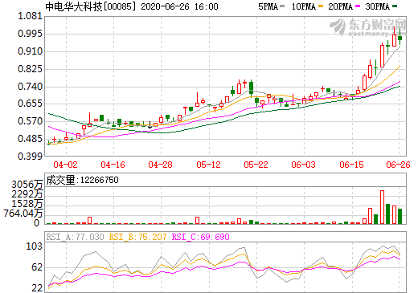This screenshot has height=293, width=418.
Task: Click price axis label 0.825
Action: click(x=31, y=69)
